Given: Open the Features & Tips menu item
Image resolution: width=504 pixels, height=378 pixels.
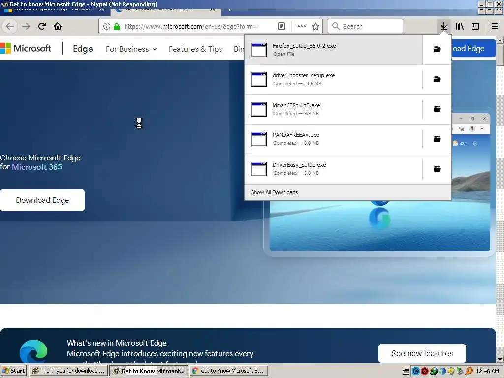Looking at the screenshot, I should (195, 49).
